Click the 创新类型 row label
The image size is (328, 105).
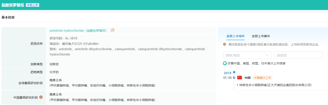click(x=37, y=64)
